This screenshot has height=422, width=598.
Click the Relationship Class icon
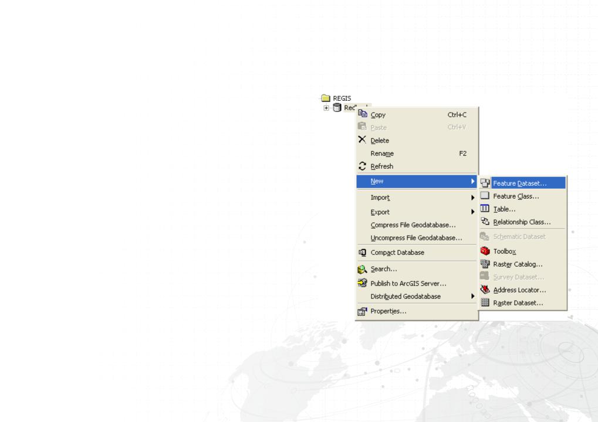click(485, 222)
